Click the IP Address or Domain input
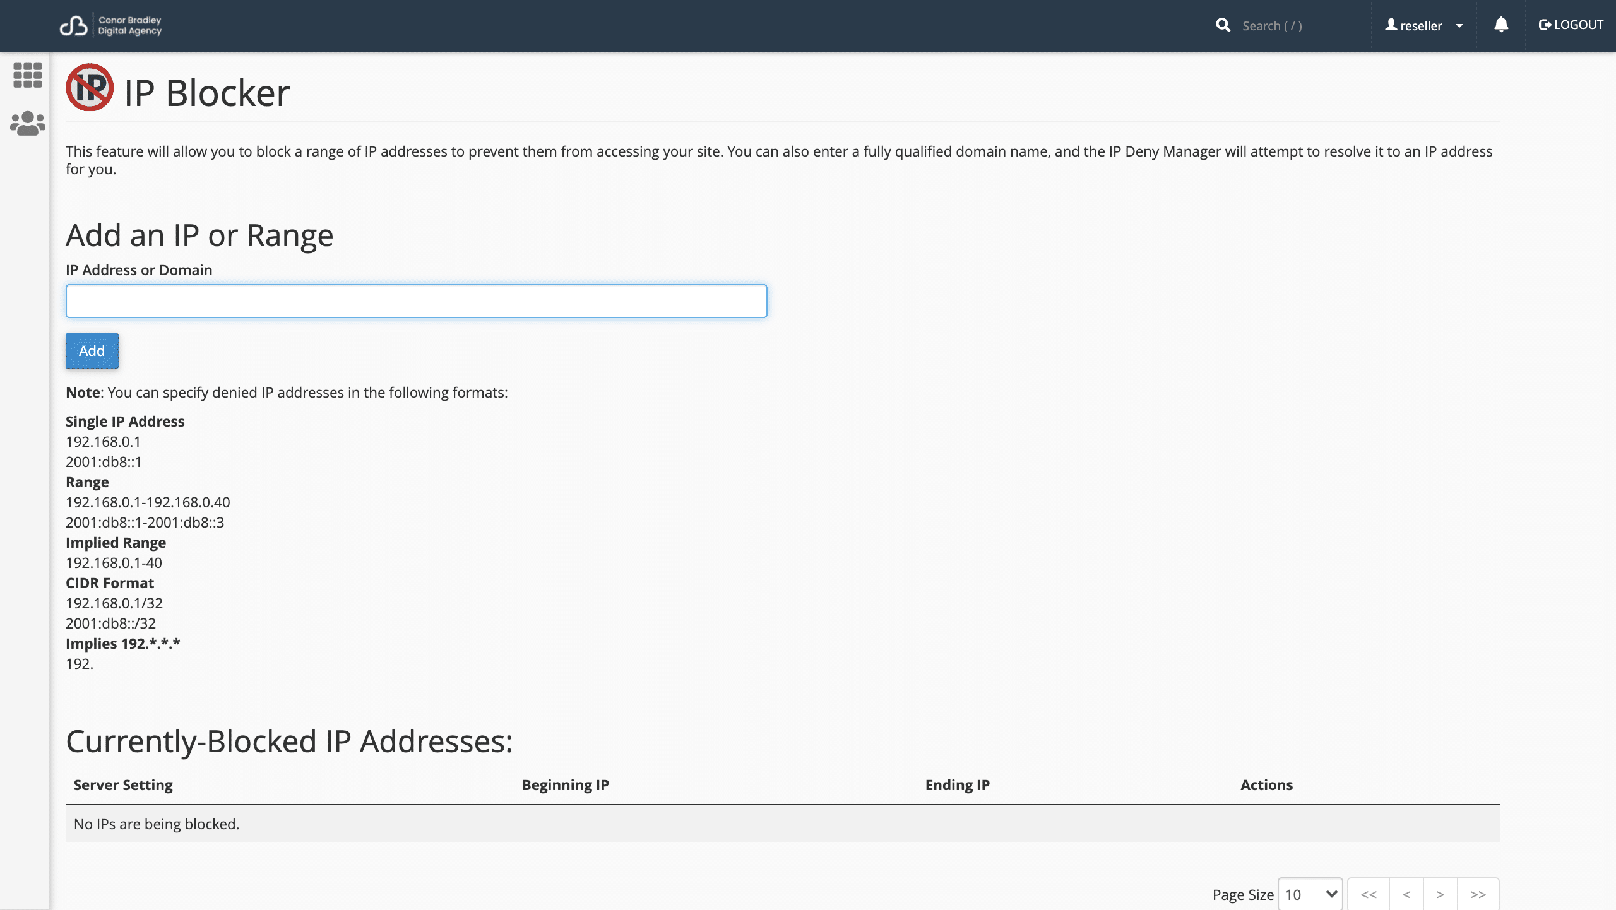The image size is (1616, 910). pos(417,301)
